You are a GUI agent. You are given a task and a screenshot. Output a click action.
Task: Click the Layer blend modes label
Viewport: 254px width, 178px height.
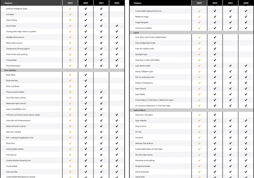(143, 66)
